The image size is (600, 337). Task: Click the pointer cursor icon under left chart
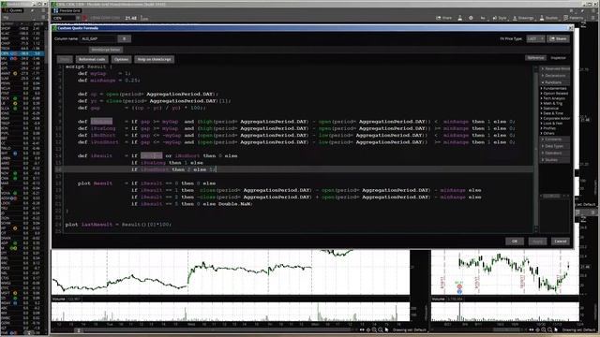[x=387, y=330]
